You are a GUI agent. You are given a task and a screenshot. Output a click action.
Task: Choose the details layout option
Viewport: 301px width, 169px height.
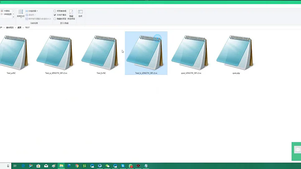pyautogui.click(x=6, y=14)
